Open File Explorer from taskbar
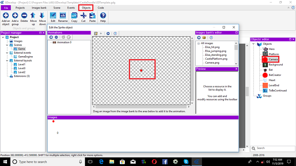The height and width of the screenshot is (166, 296). click(112, 162)
